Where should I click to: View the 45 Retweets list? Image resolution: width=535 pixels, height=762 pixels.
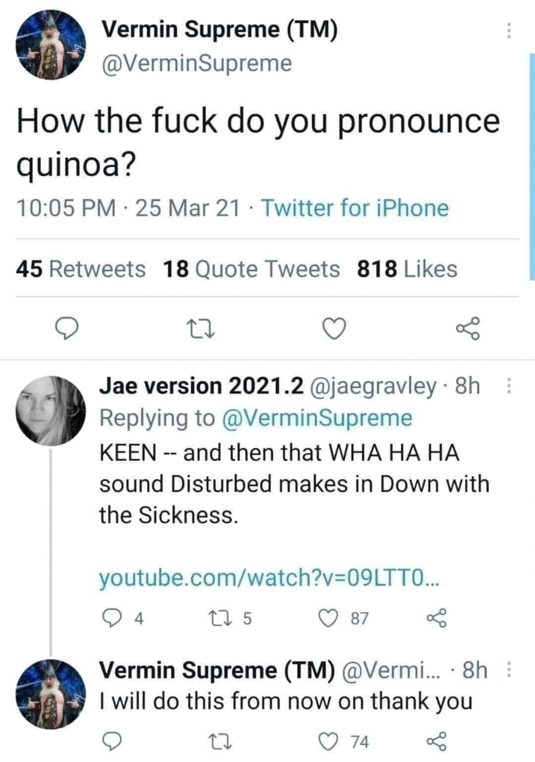tap(81, 269)
